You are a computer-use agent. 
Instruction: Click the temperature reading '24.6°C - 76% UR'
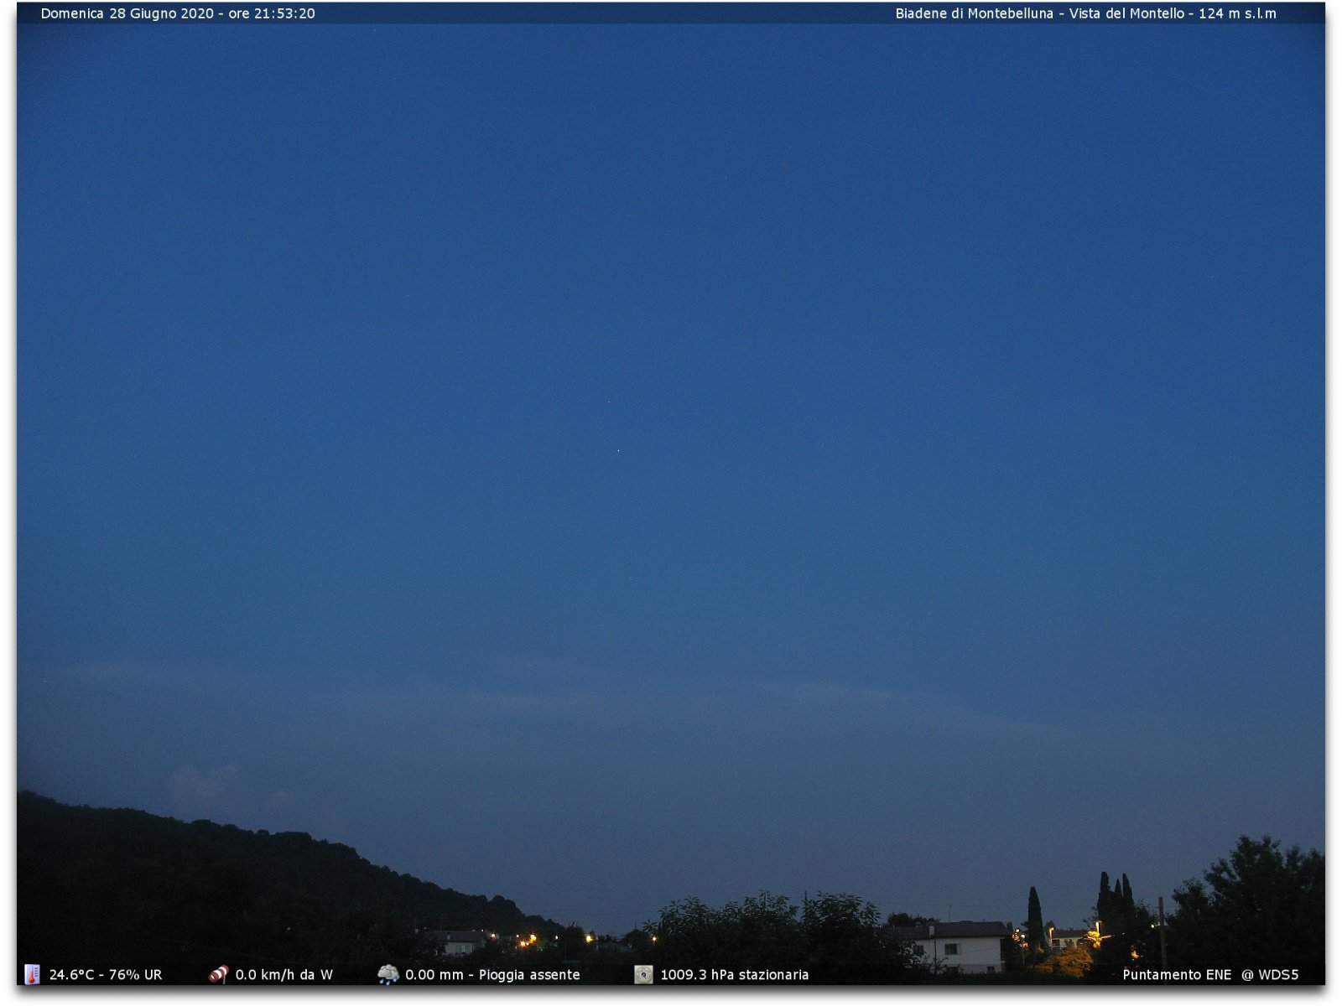(106, 975)
